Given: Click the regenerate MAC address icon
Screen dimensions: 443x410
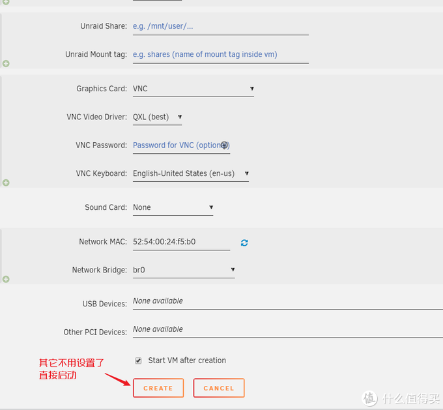Looking at the screenshot, I should 244,242.
